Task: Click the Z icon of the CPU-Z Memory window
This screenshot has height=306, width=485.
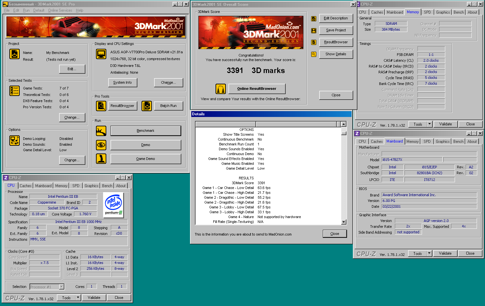Action: (357, 4)
